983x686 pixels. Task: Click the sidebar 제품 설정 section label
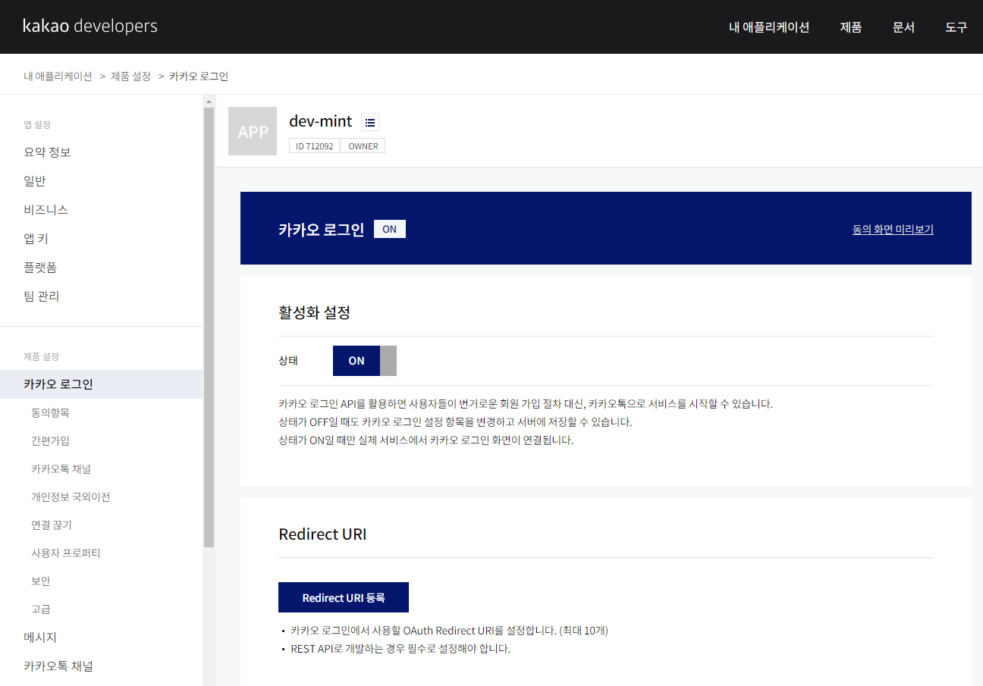click(41, 356)
